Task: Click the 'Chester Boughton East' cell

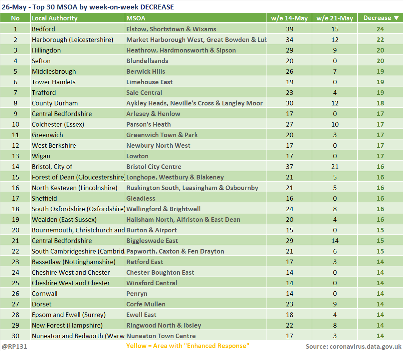Action: 196,272
